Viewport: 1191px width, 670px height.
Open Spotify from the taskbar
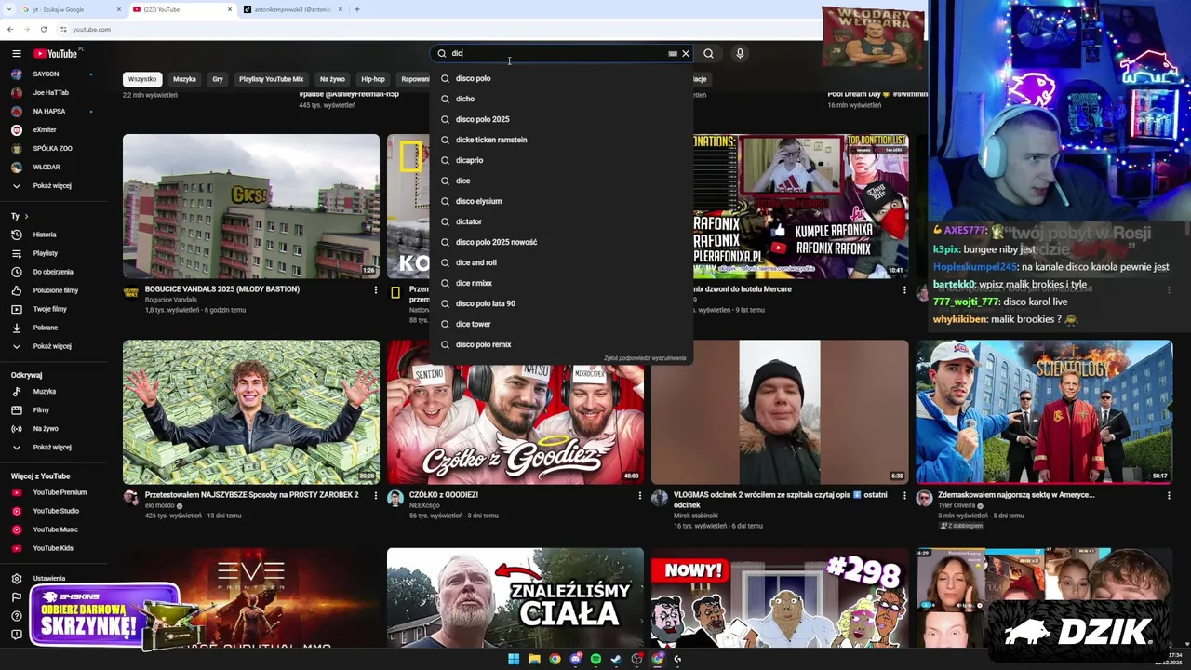click(x=595, y=659)
